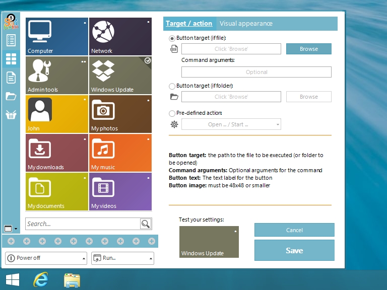The width and height of the screenshot is (387, 290).
Task: Open the John user tile
Action: [x=57, y=114]
